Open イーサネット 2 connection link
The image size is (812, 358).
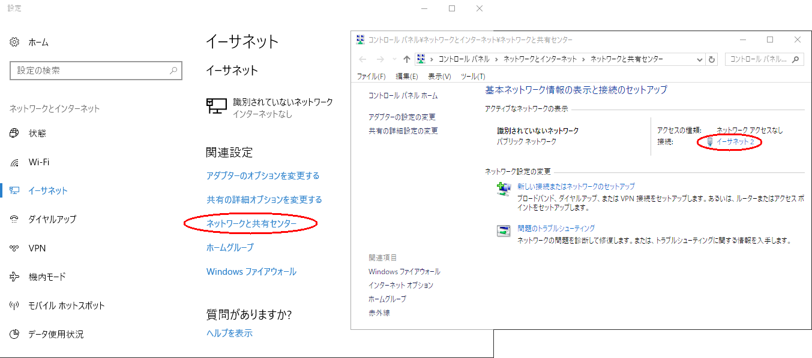click(x=735, y=142)
